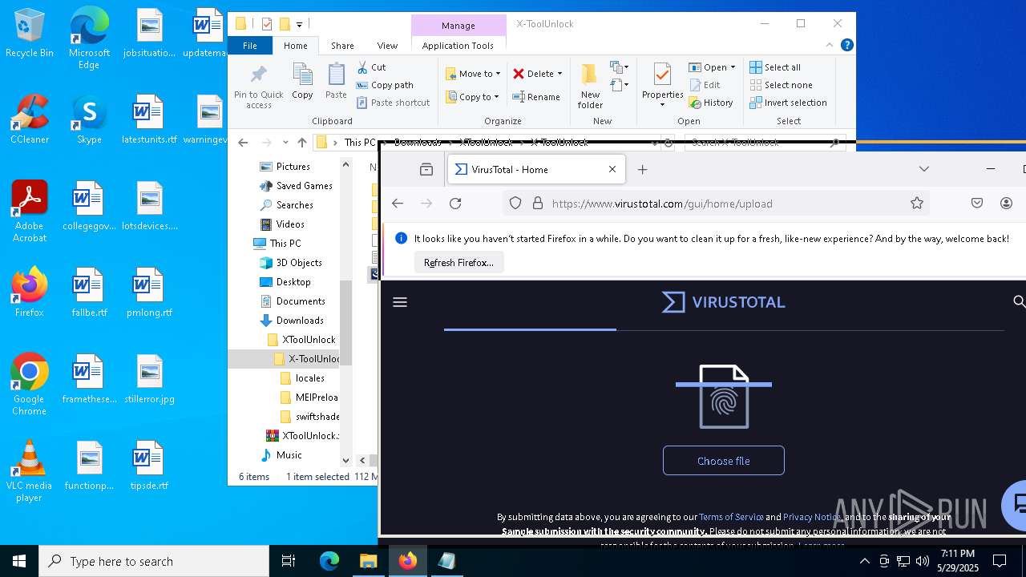This screenshot has width=1026, height=577.
Task: Click Paste shortcut in the ribbon
Action: click(393, 103)
